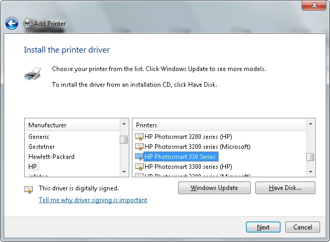Select Gestetner manufacturer
This screenshot has height=242, width=330.
click(x=42, y=147)
